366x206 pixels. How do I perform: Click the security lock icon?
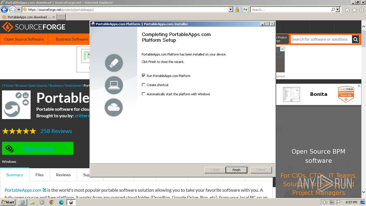tap(237, 9)
